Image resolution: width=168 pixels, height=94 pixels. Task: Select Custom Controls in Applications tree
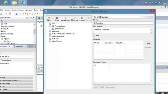pyautogui.click(x=7, y=26)
